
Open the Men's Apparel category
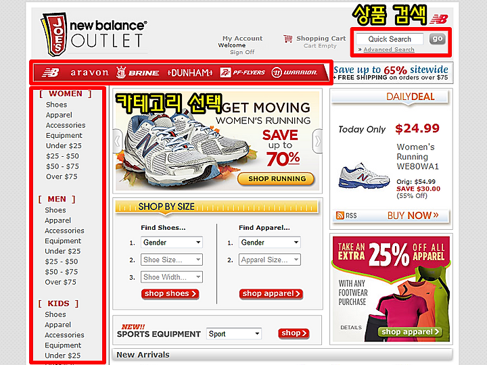point(57,220)
